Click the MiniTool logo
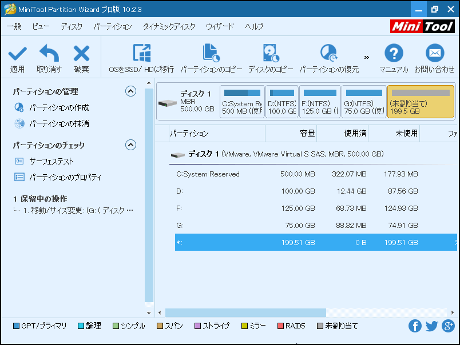460x345 pixels. (422, 26)
